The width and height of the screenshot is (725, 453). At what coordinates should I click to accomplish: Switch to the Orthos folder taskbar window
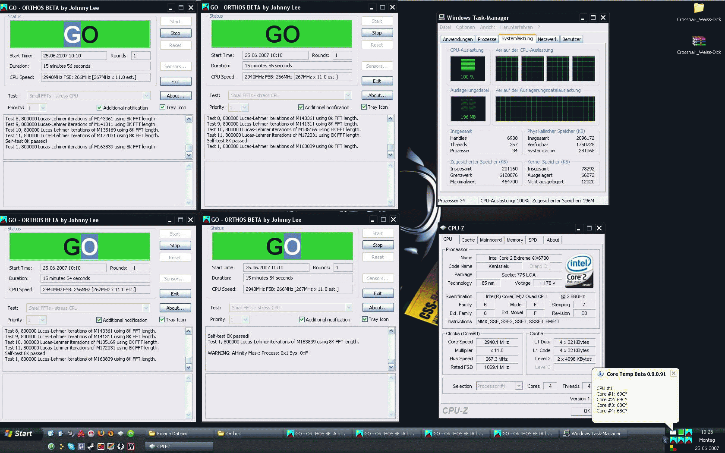pos(248,434)
